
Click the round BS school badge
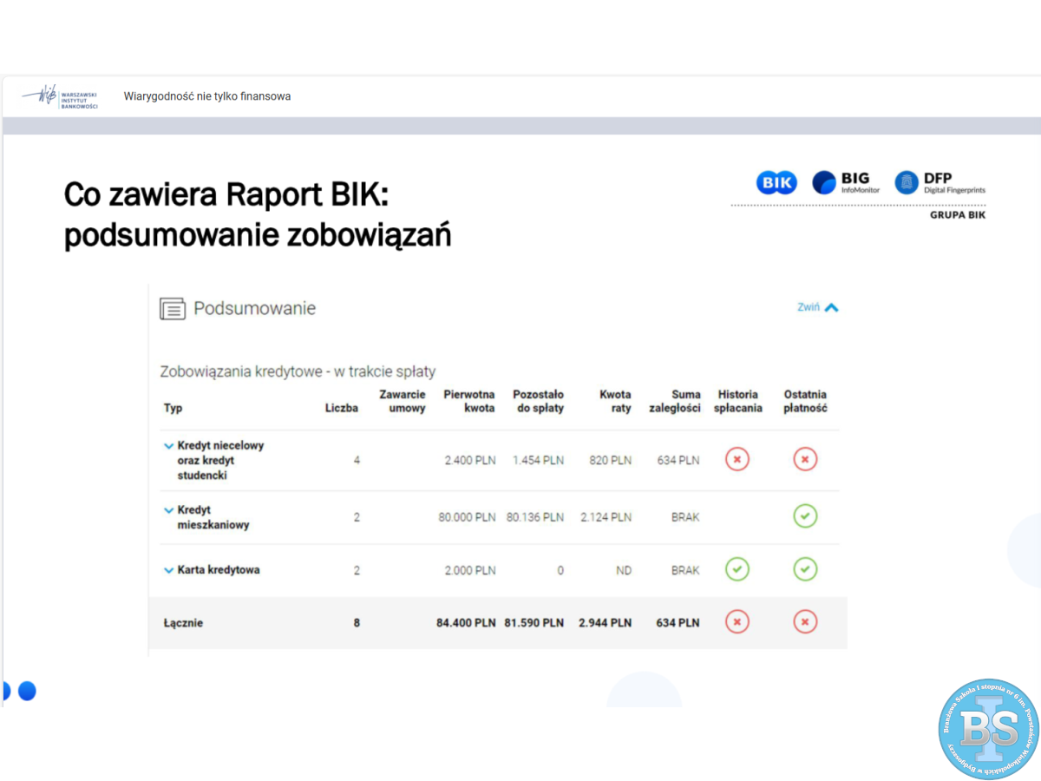pyautogui.click(x=988, y=729)
